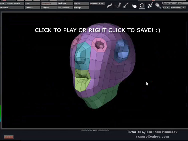Choose the Nudge brush
Screen dimensions: 188x141
81,8
